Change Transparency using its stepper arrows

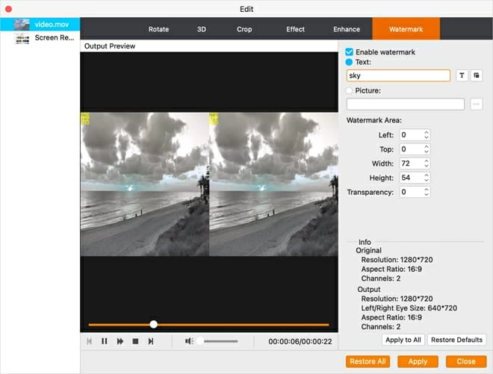426,192
